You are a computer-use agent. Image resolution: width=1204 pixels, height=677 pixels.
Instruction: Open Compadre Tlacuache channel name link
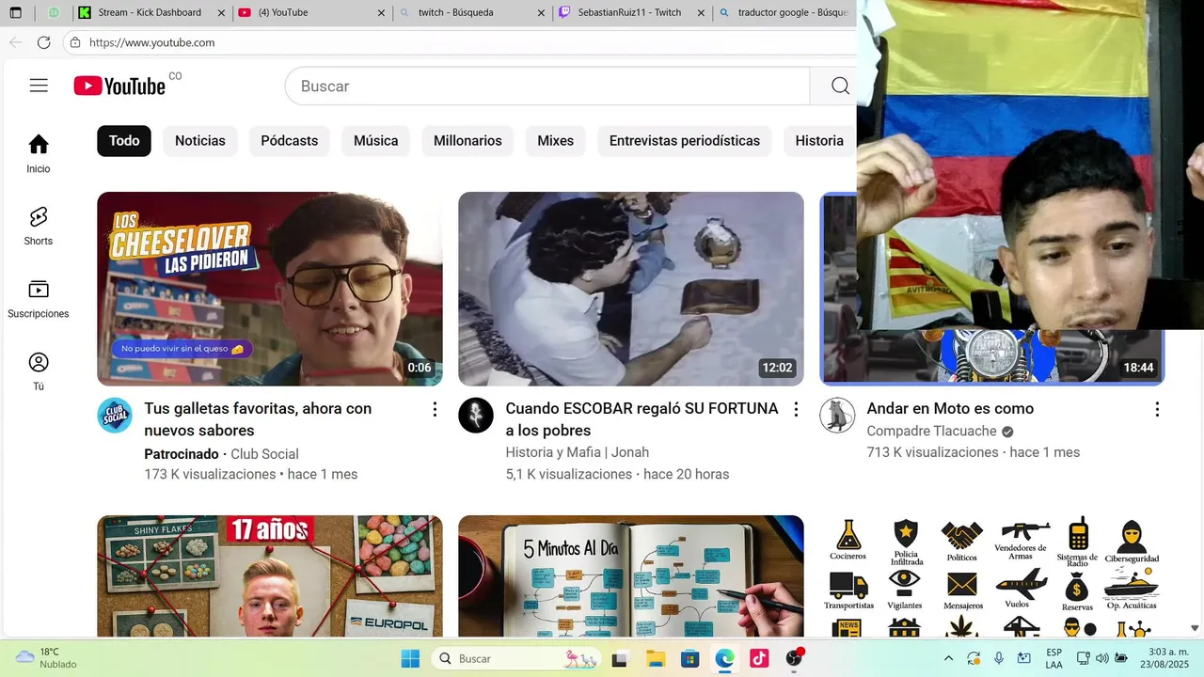coord(931,432)
